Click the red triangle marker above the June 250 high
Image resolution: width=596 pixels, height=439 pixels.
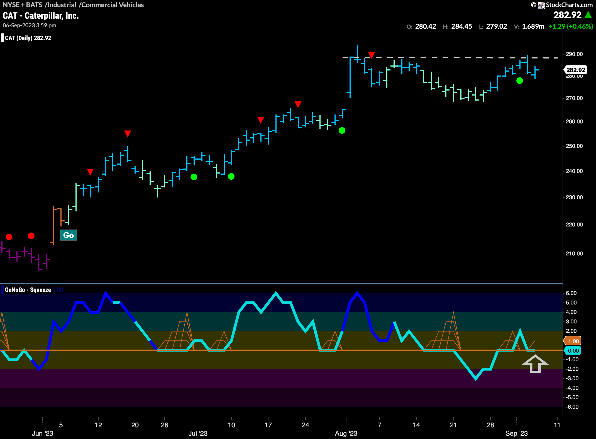pyautogui.click(x=128, y=134)
